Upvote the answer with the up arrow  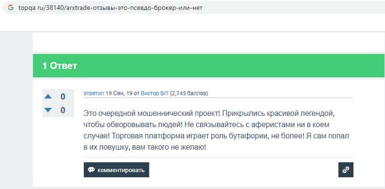(48, 97)
